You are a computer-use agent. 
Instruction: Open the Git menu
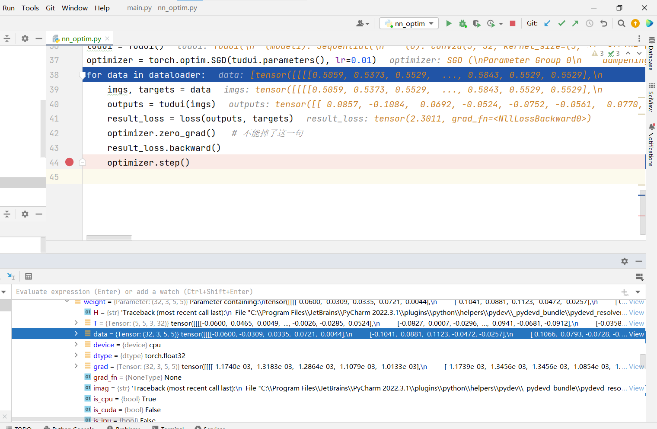click(50, 8)
